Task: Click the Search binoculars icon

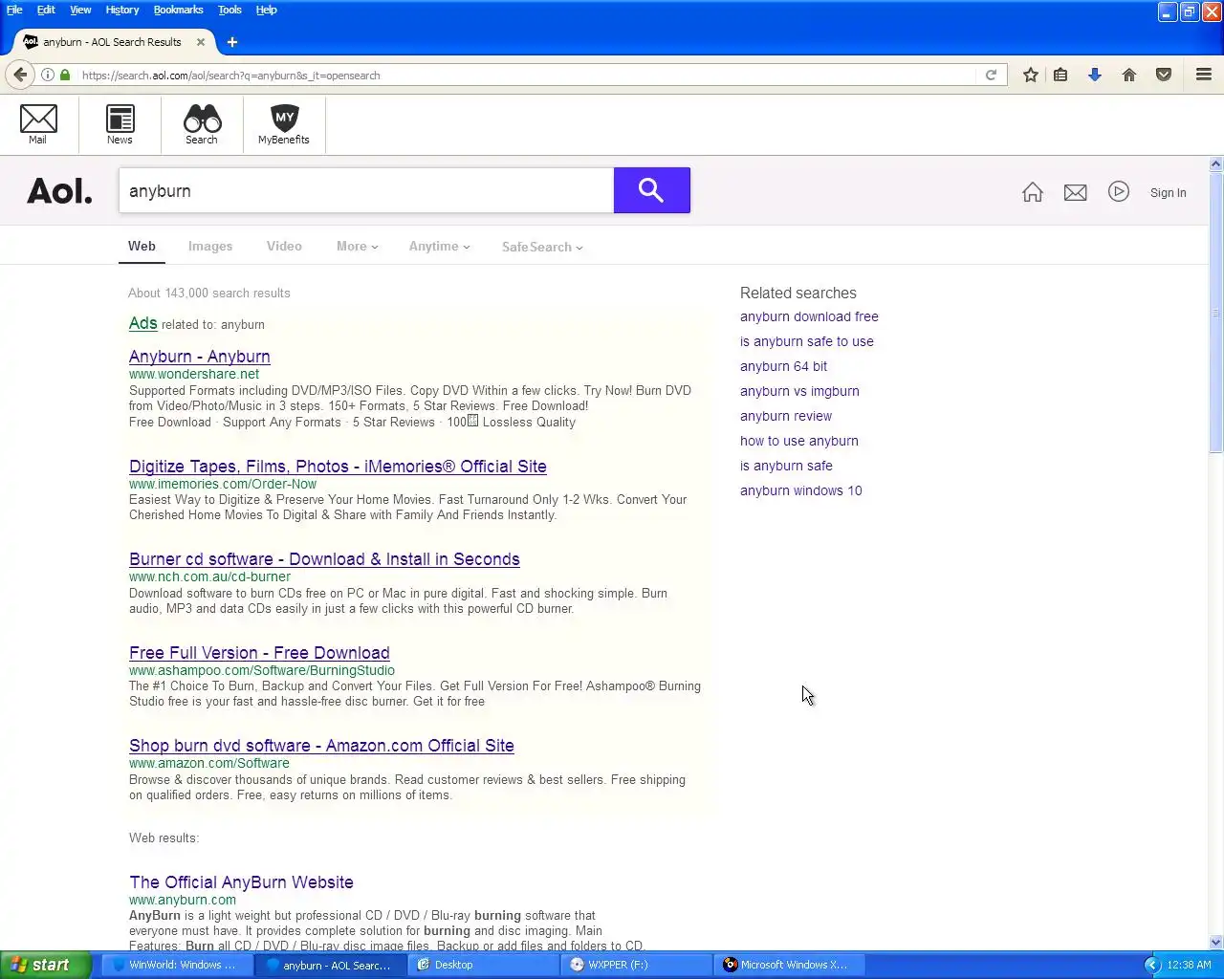Action: (x=202, y=124)
